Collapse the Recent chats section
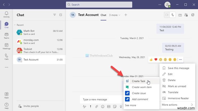 pos(15,25)
